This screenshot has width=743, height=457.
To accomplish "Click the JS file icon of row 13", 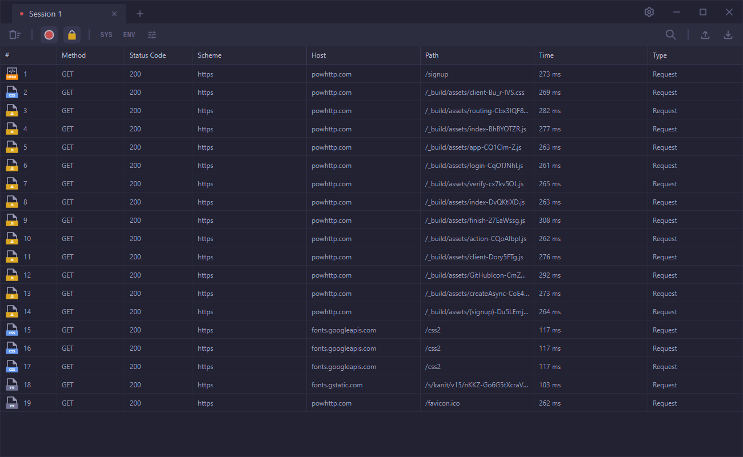I will [x=12, y=293].
